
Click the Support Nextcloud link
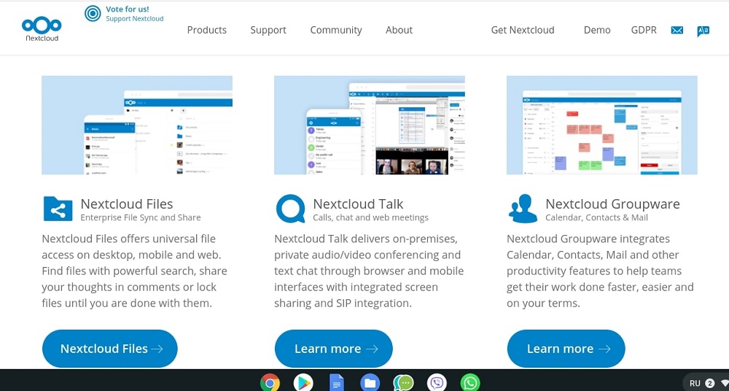click(134, 19)
